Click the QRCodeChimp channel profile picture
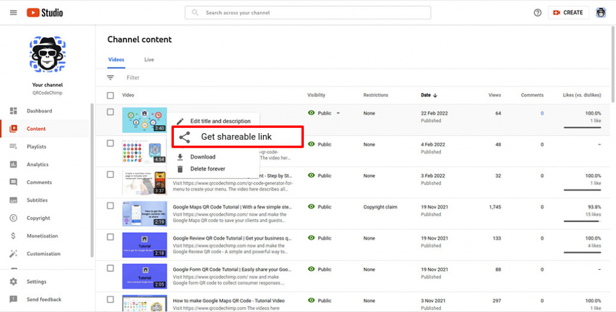The height and width of the screenshot is (312, 616). coord(48,55)
